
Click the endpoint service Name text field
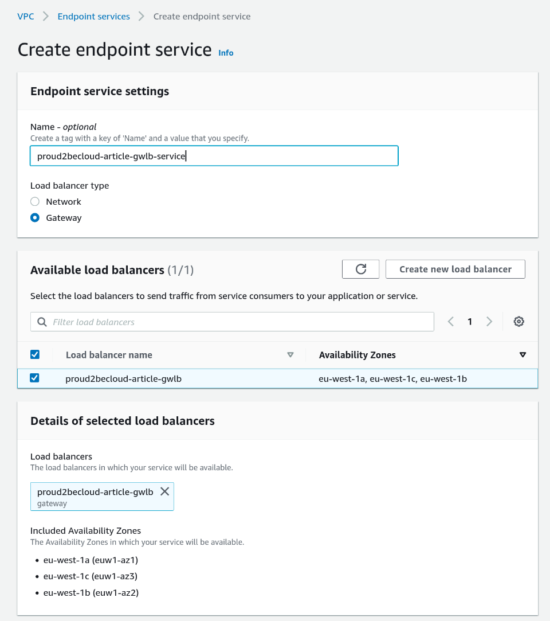point(214,156)
